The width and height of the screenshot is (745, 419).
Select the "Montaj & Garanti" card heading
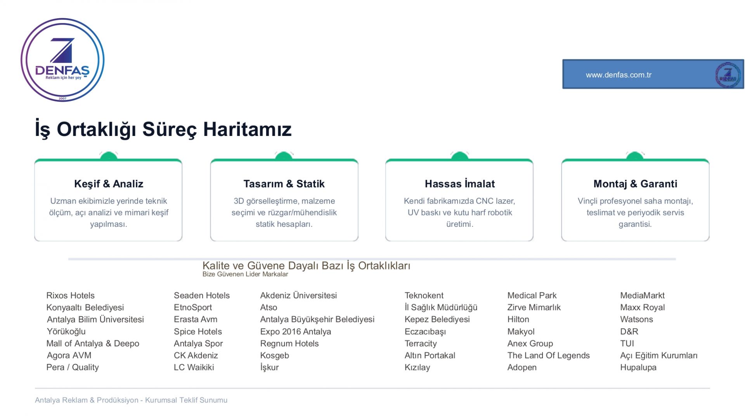(635, 184)
